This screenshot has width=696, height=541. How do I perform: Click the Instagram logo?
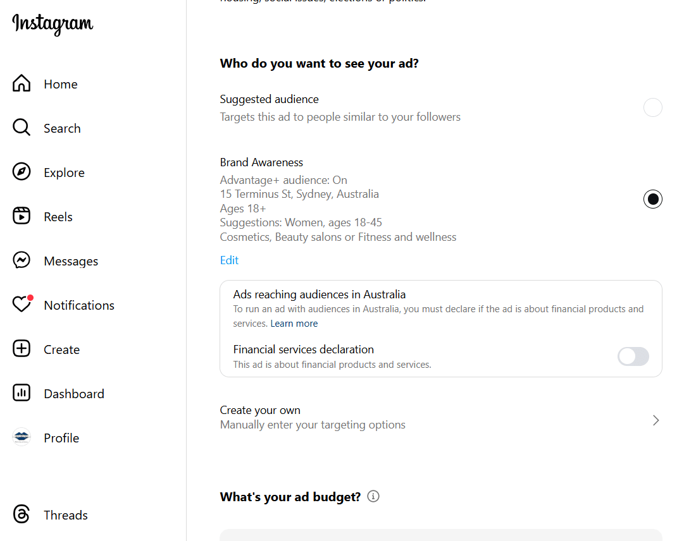pyautogui.click(x=53, y=24)
